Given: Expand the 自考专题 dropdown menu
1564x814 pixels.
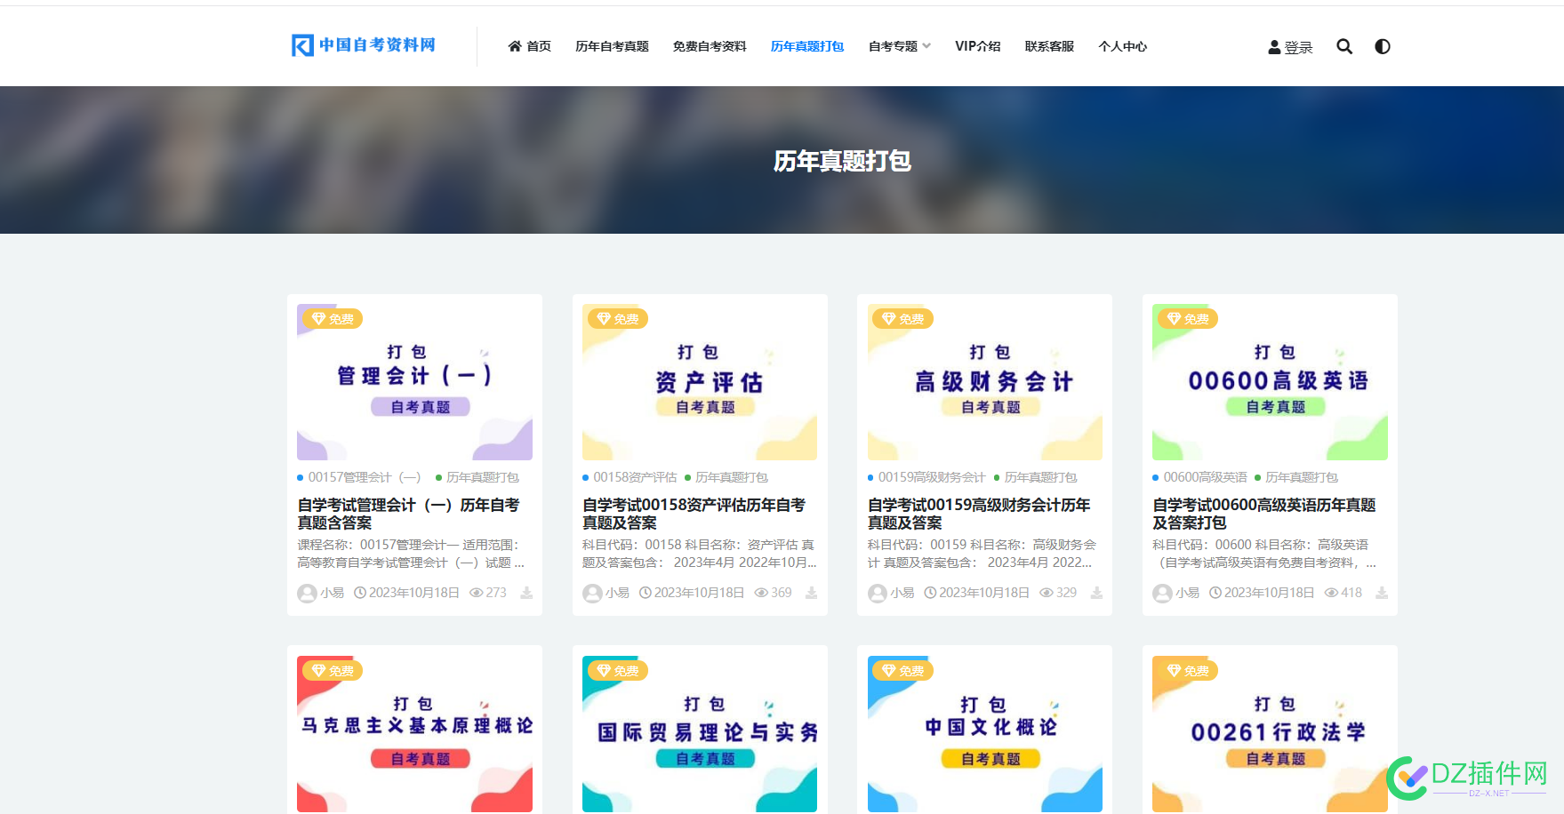Looking at the screenshot, I should point(900,46).
